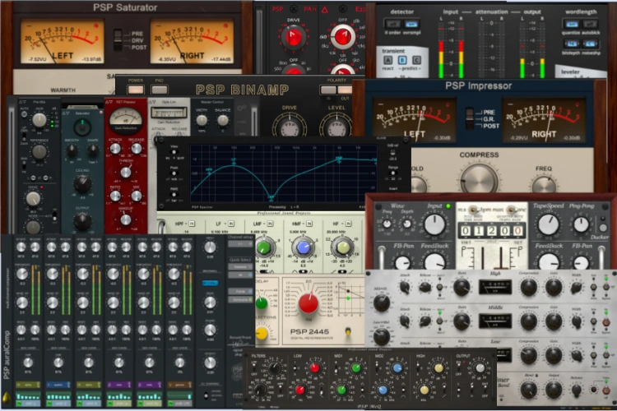
Task: Toggle the wordlength autoblck button
Action: (x=591, y=25)
